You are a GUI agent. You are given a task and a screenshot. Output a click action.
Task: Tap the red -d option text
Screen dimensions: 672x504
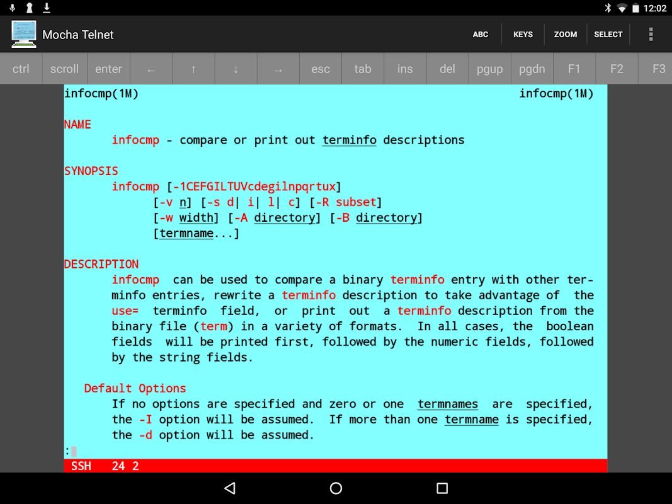145,435
